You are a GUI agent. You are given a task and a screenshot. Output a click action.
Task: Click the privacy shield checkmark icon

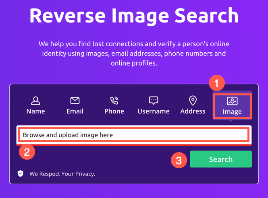point(21,173)
